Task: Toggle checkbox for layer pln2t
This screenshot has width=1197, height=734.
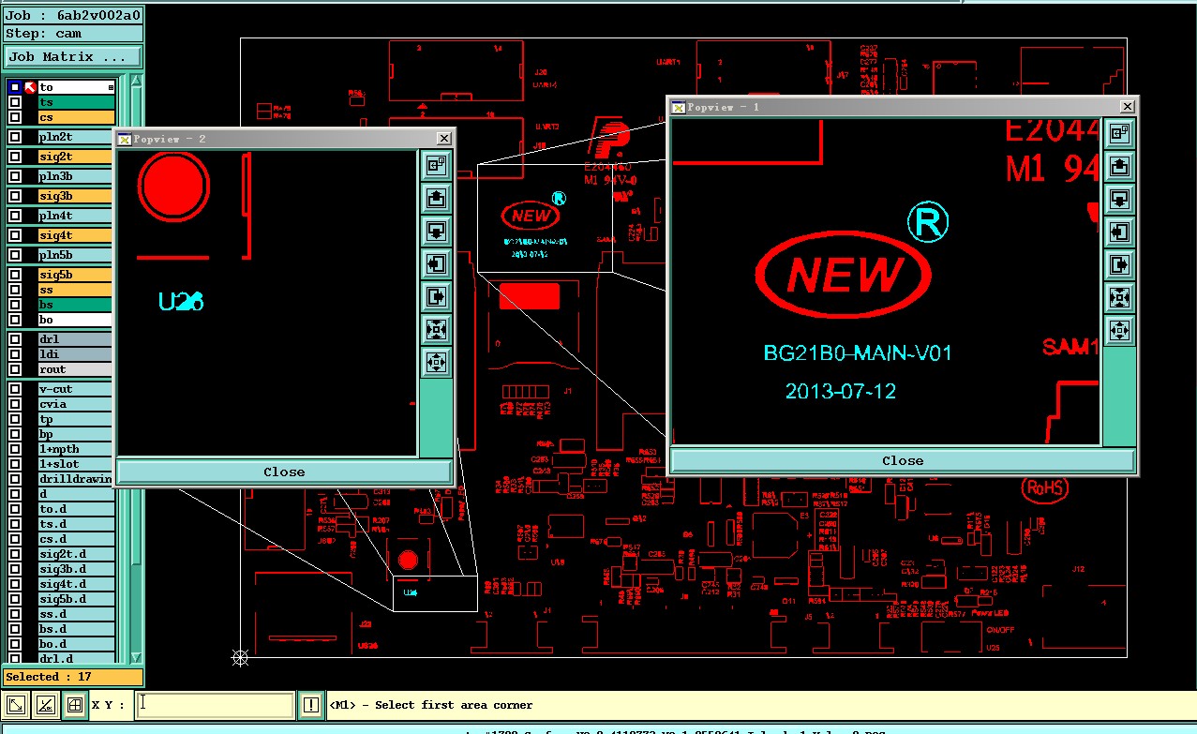Action: [15, 137]
